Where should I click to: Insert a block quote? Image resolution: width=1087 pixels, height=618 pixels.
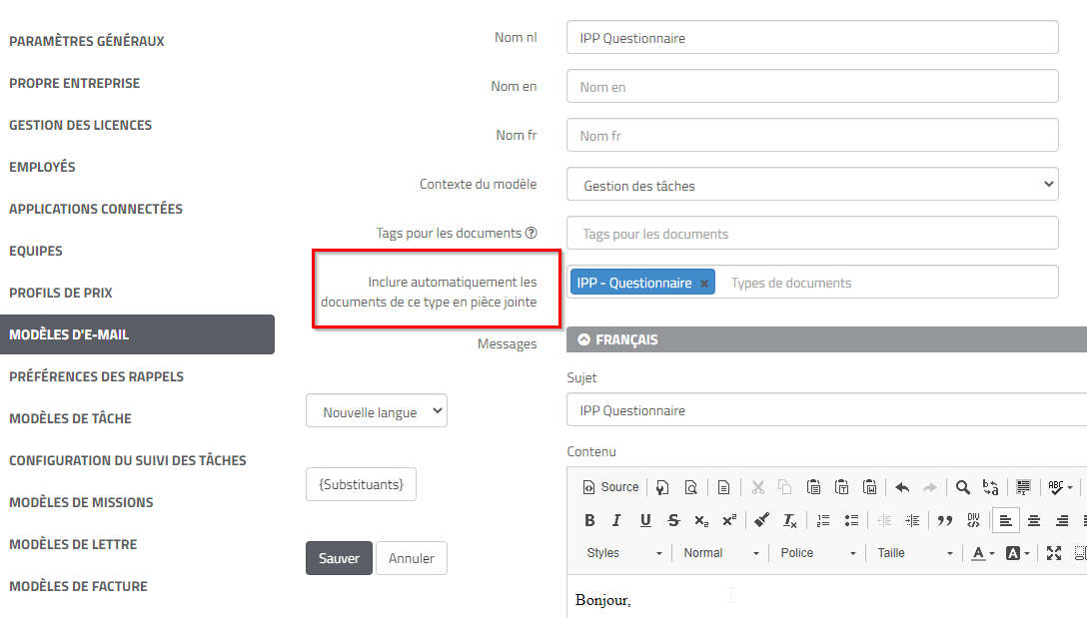click(x=944, y=520)
